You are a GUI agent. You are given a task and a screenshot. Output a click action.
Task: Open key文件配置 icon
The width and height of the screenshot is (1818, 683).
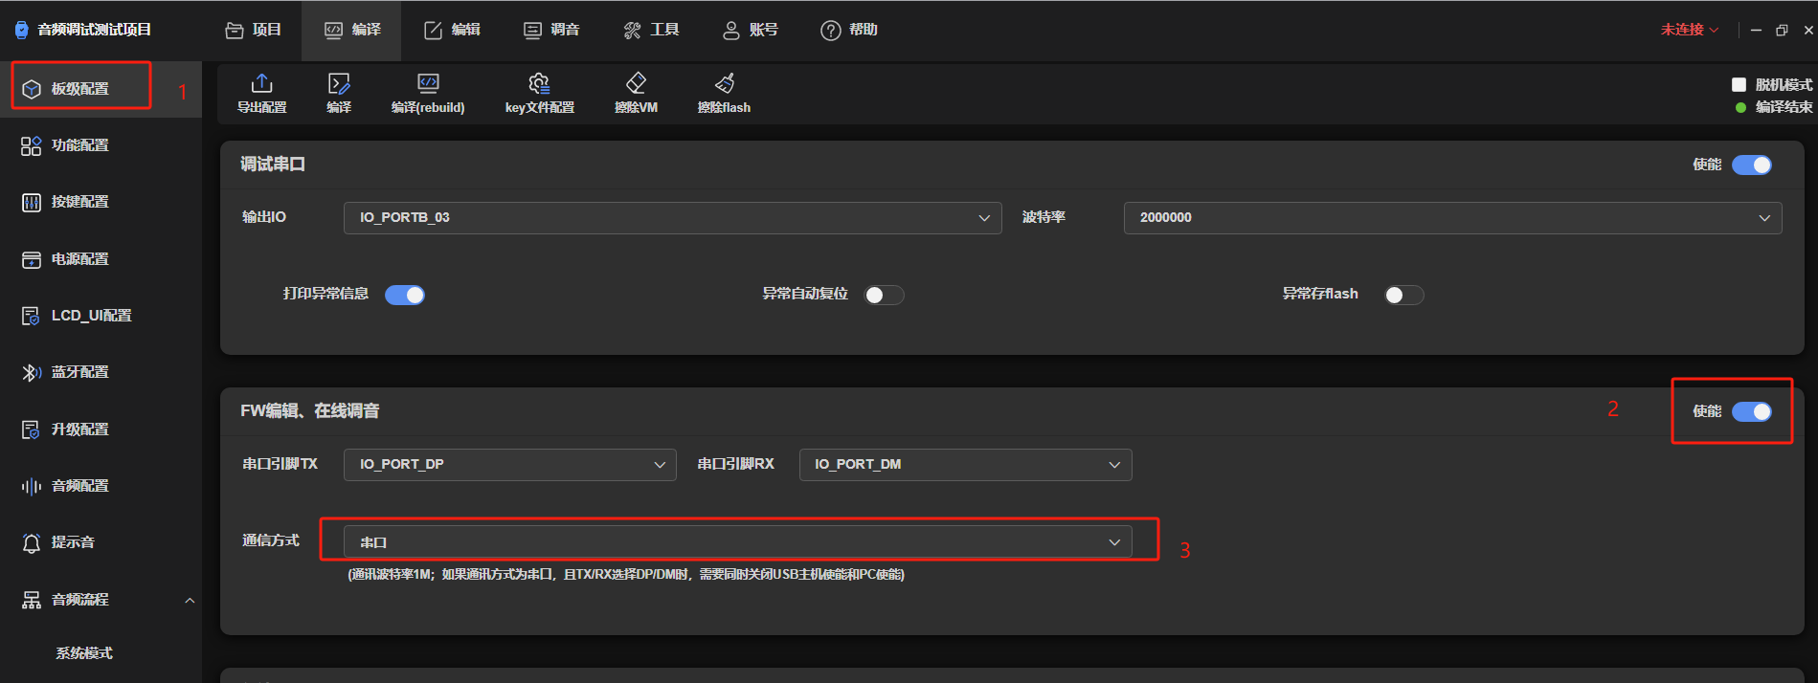point(540,84)
